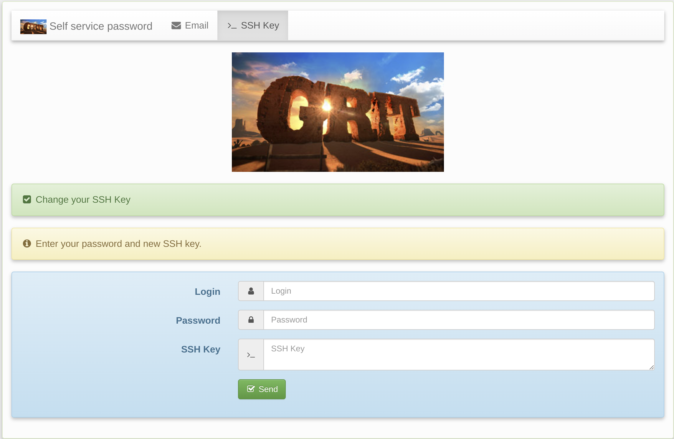Click the envelope icon beside Email
Image resolution: width=674 pixels, height=439 pixels.
click(x=176, y=26)
